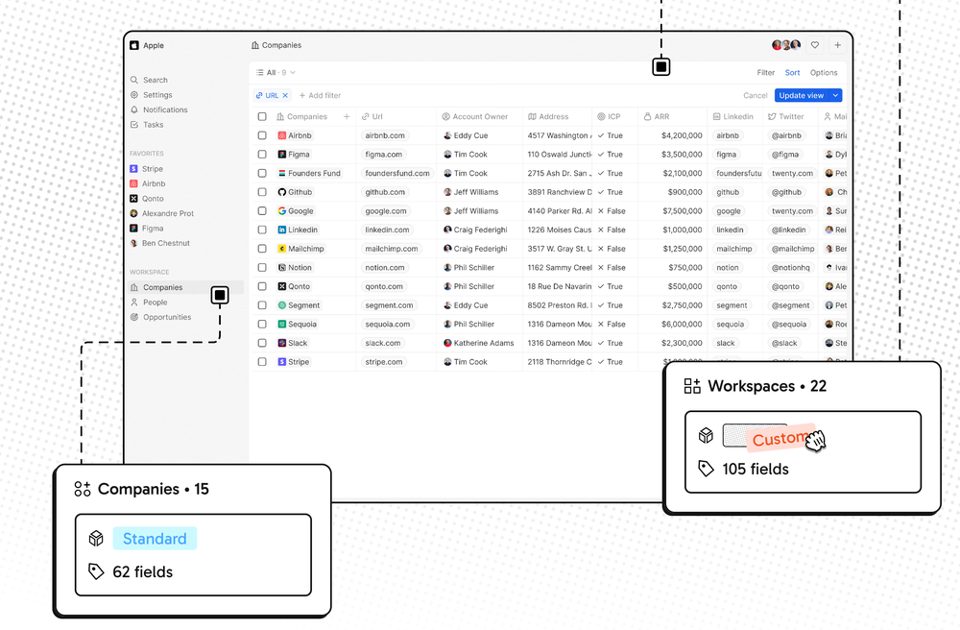The width and height of the screenshot is (960, 630).
Task: Check the Figma row checkbox
Action: (x=262, y=155)
